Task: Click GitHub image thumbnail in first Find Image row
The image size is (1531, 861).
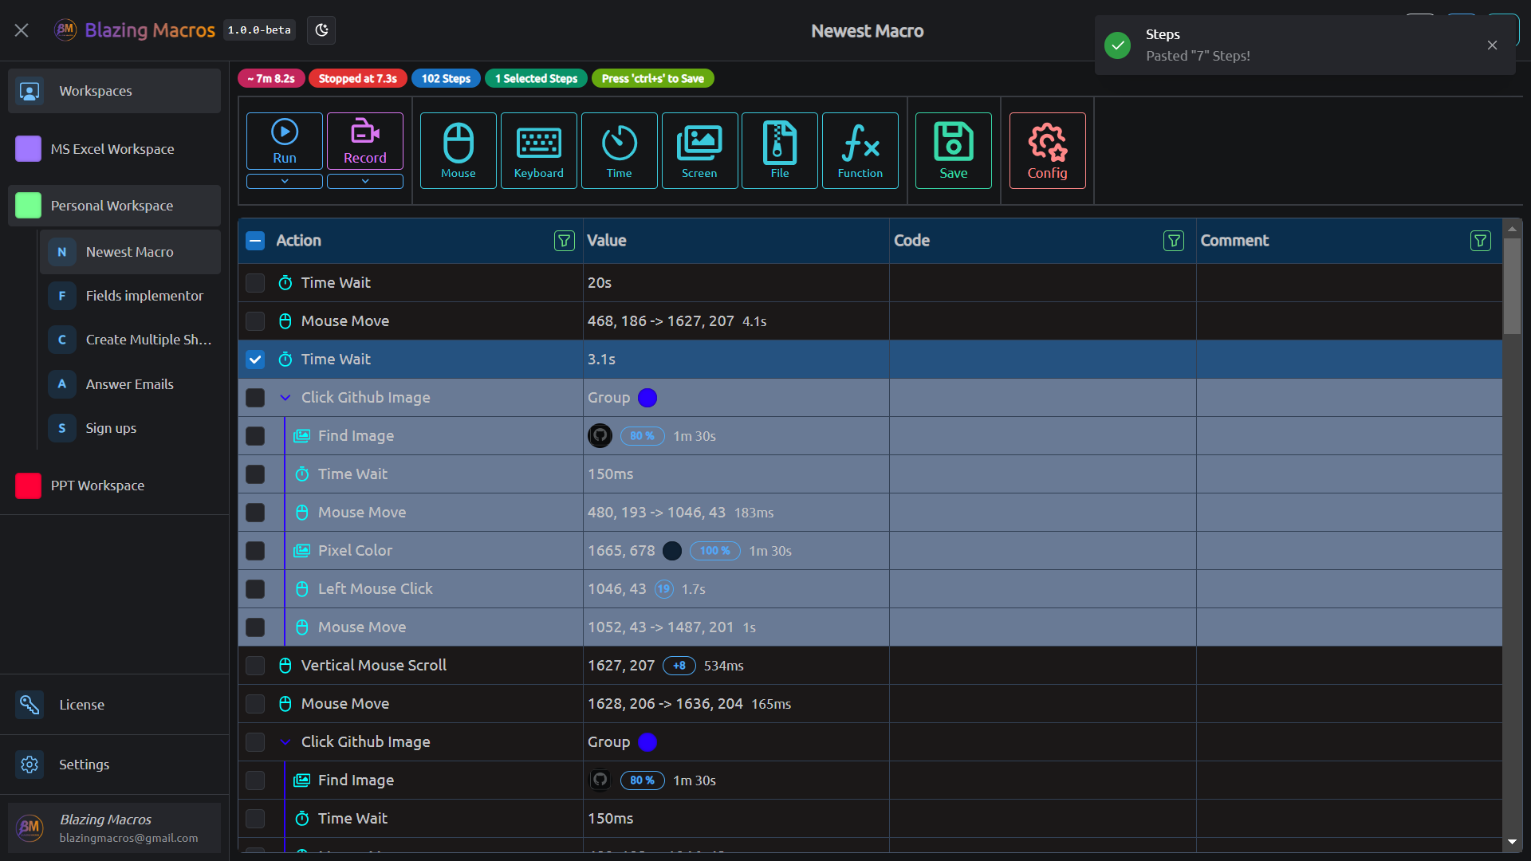Action: coord(600,436)
